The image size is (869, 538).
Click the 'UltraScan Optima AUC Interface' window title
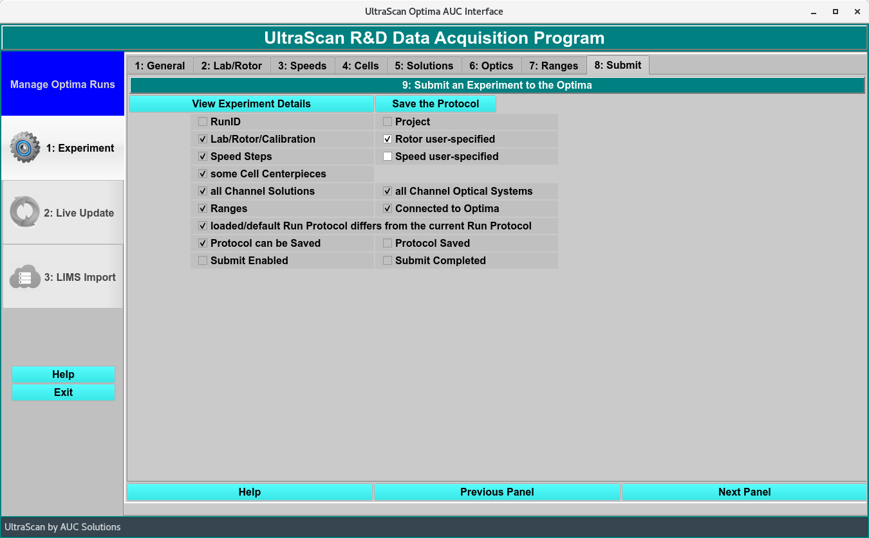[434, 12]
